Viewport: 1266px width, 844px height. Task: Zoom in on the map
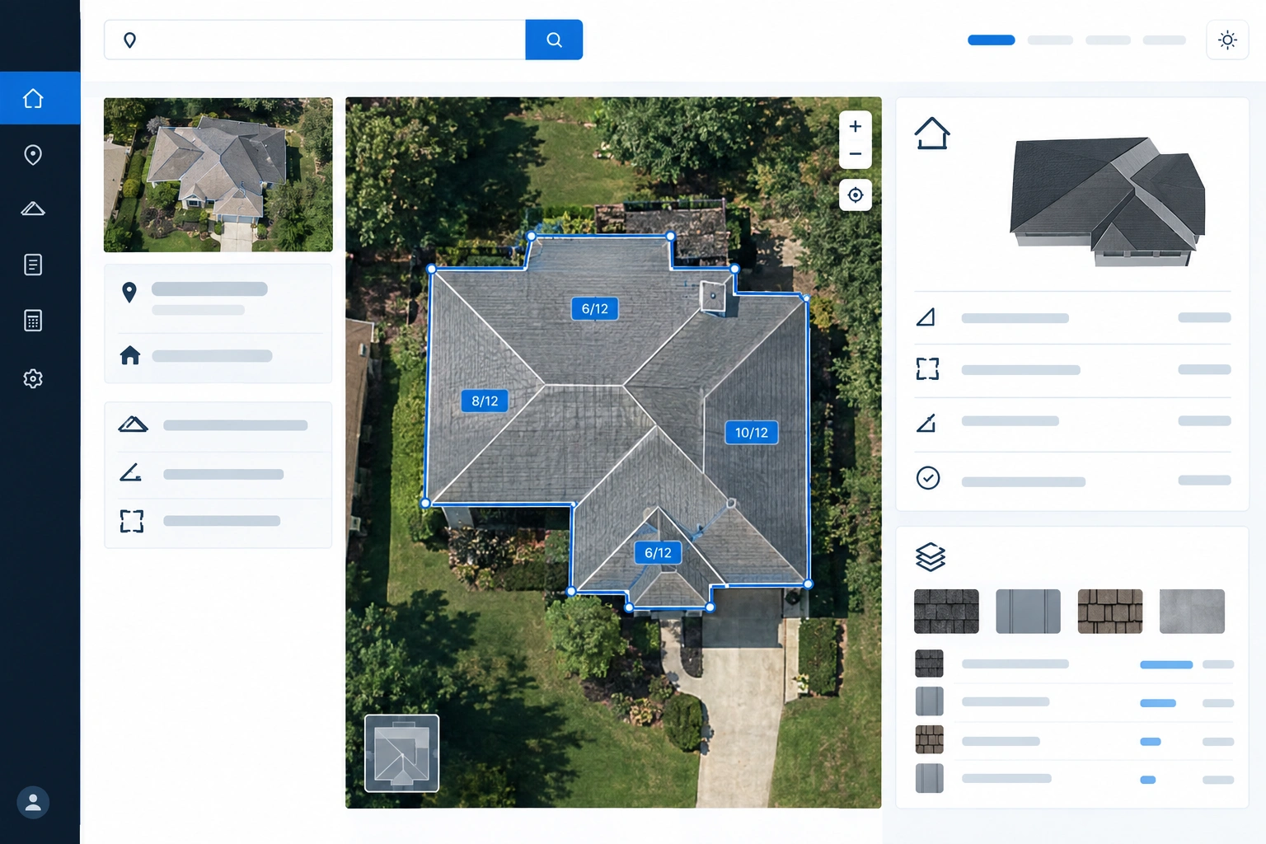[856, 126]
